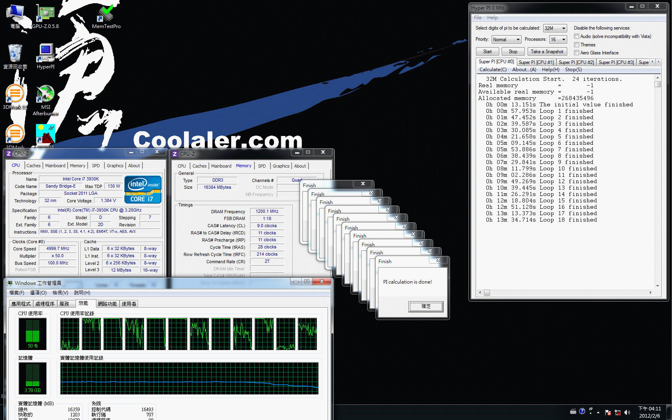Viewport: 672px width, 420px height.
Task: Click Stop(S) in Super PI pane
Action: click(x=573, y=70)
